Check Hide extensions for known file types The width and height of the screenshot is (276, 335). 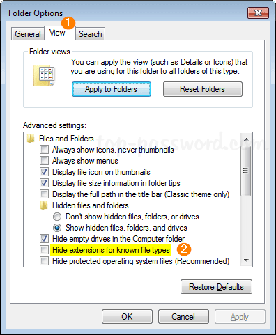44,250
